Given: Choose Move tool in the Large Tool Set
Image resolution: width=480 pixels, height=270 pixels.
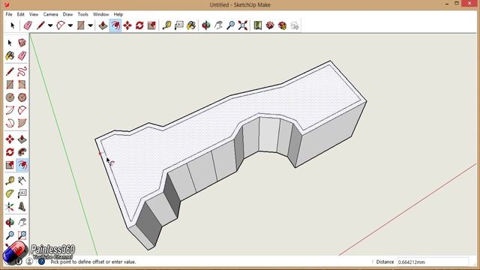Looking at the screenshot, I should 10,139.
